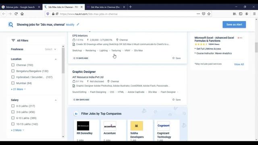Close the 3dsmax jobs Google Search tab

39,7
